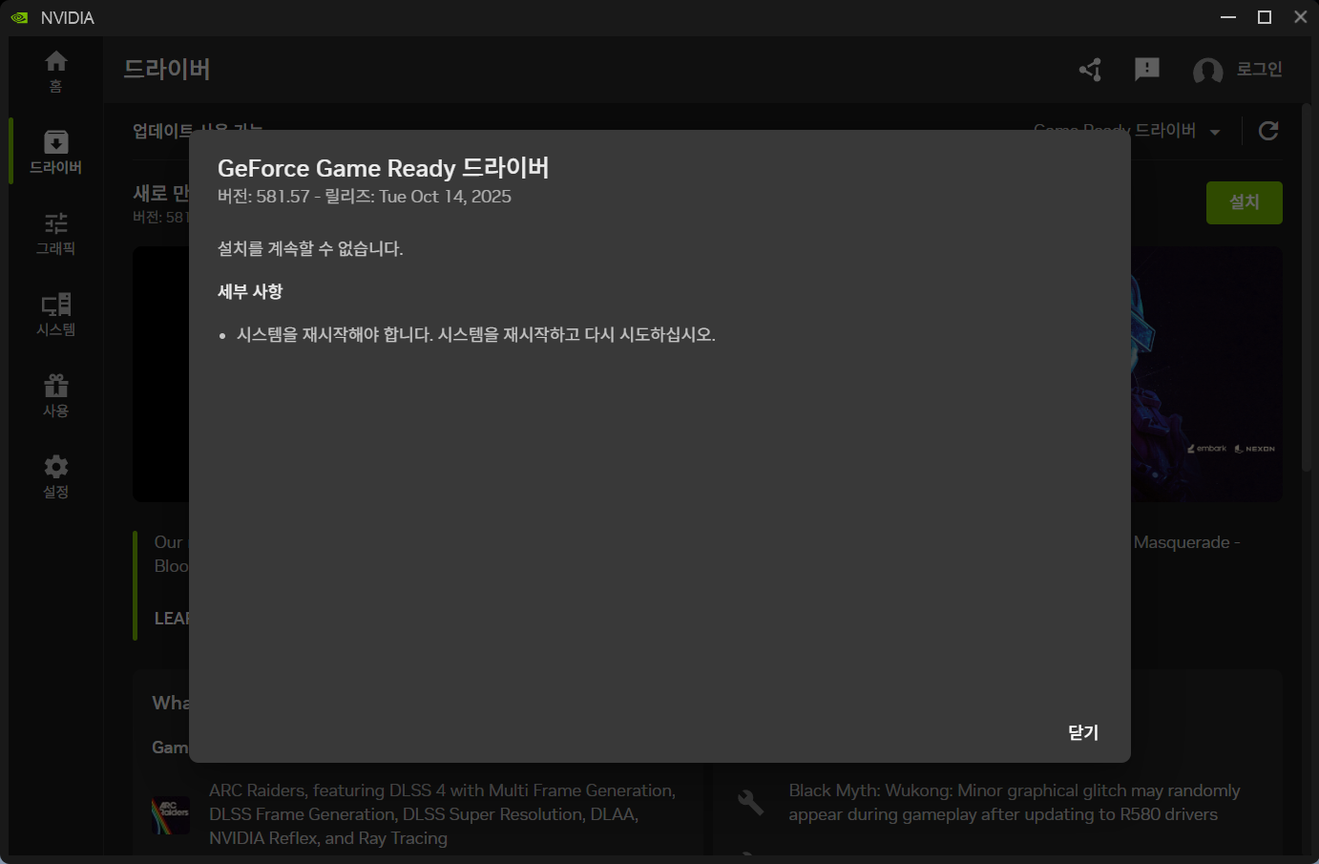The height and width of the screenshot is (864, 1319).
Task: Select the 드라이버 sidebar icon
Action: (55, 153)
